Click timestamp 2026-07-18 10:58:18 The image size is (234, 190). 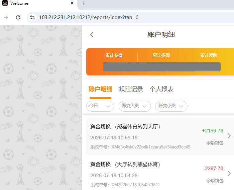(114, 138)
